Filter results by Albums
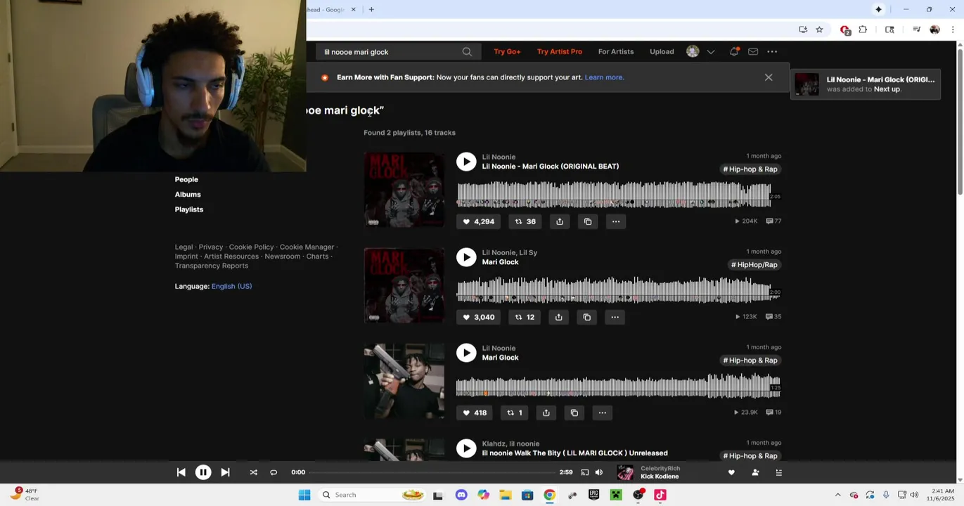This screenshot has height=506, width=964. [188, 194]
